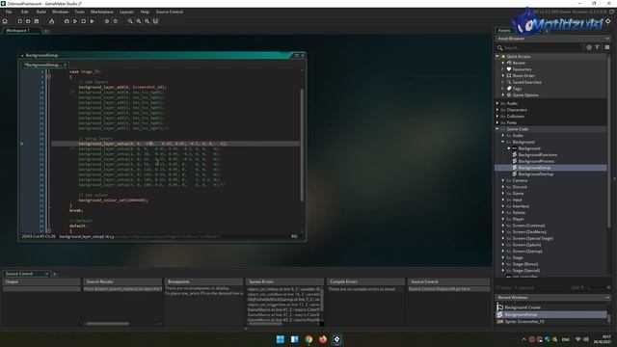Expand the Player folder
The height and width of the screenshot is (347, 617).
(503, 219)
